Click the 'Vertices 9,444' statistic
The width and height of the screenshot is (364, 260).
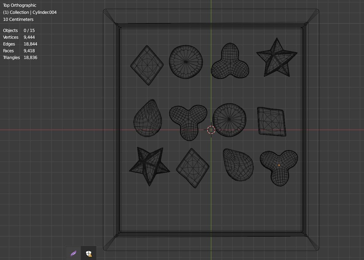(x=19, y=37)
